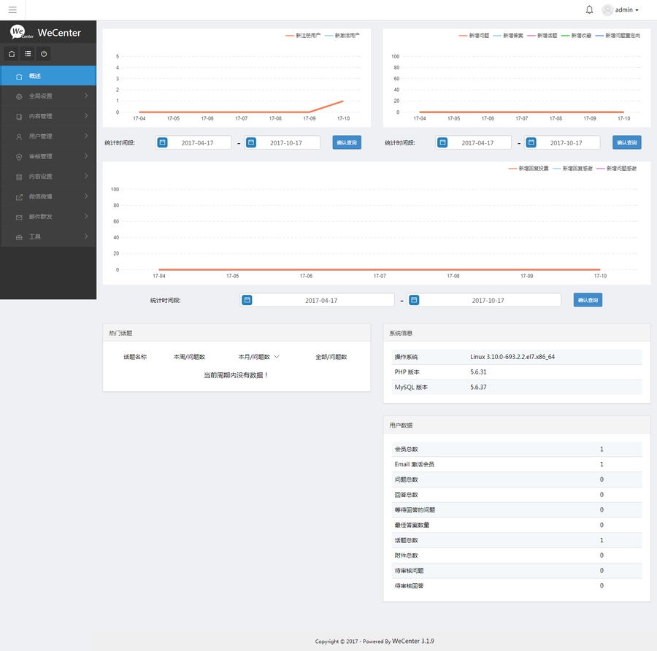Click the power logout icon in sidebar
This screenshot has width=657, height=651.
[x=44, y=54]
